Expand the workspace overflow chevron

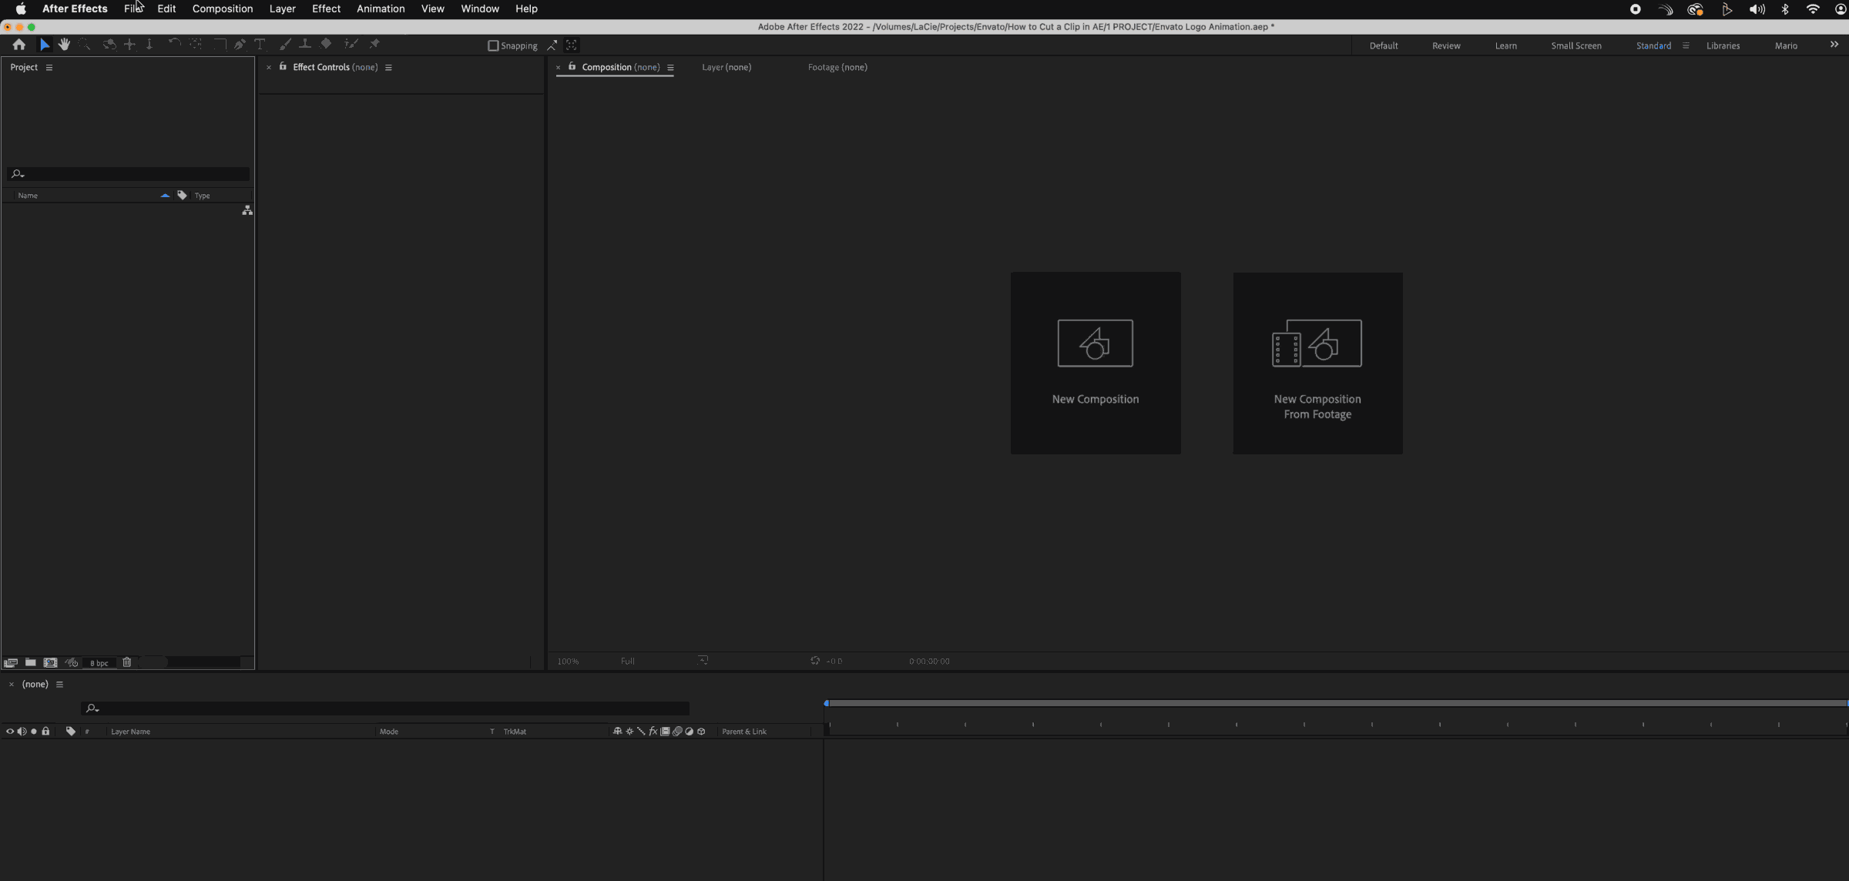1834,45
